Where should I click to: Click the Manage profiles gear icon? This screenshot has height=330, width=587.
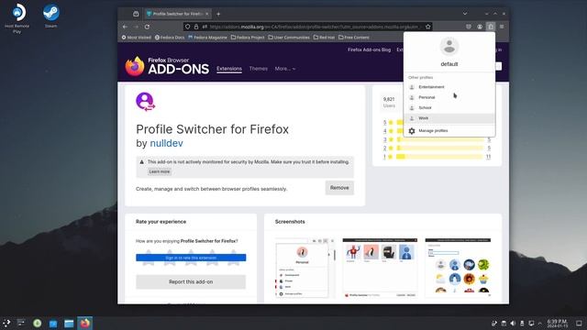412,131
